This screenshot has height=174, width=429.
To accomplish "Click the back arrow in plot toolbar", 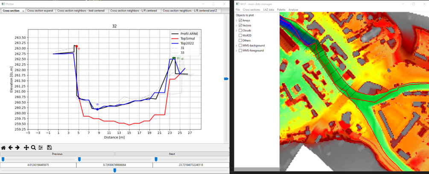I will 11,147.
